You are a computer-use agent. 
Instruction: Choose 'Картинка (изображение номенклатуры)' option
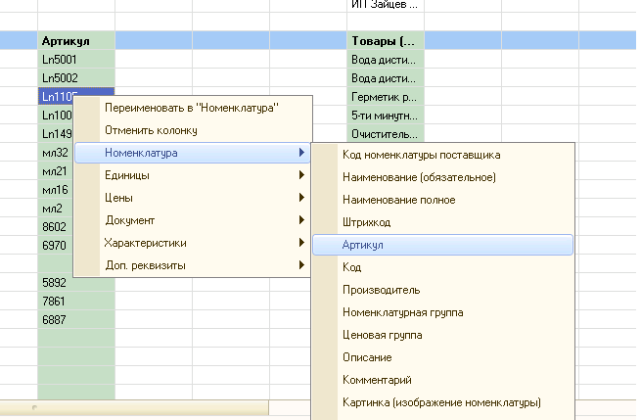click(x=440, y=403)
